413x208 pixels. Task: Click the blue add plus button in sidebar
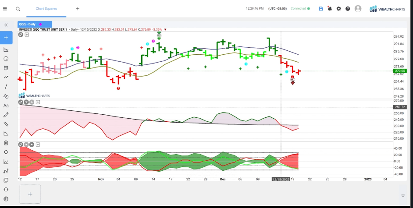pyautogui.click(x=6, y=38)
